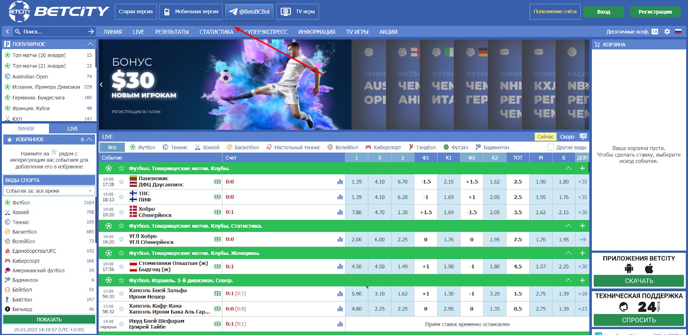Viewport: 688px width, 335px height.
Task: Click the Russian flag language icon
Action: (678, 31)
